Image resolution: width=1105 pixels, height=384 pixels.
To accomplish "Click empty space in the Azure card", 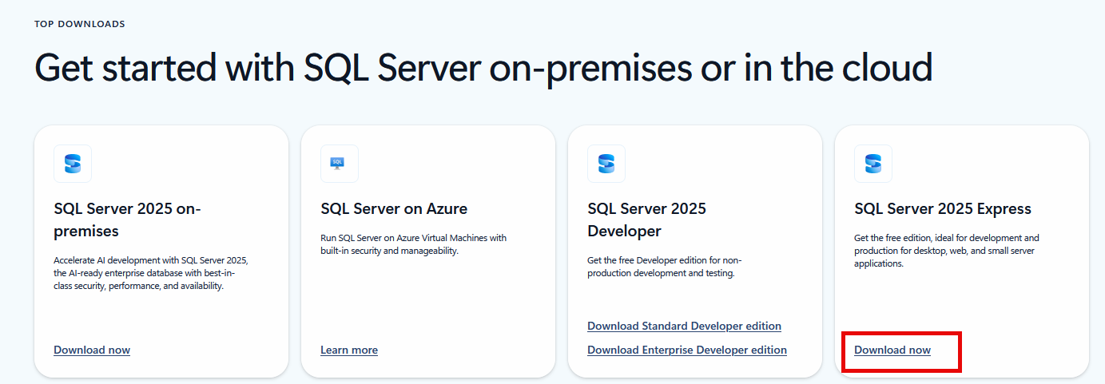I will tap(427, 303).
